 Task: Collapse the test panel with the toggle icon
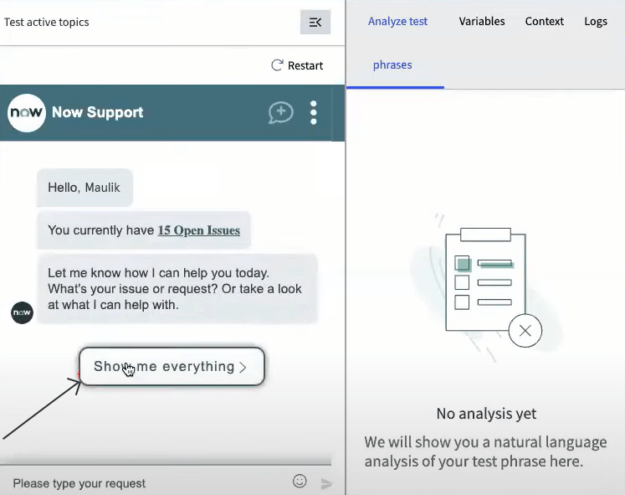(x=315, y=23)
